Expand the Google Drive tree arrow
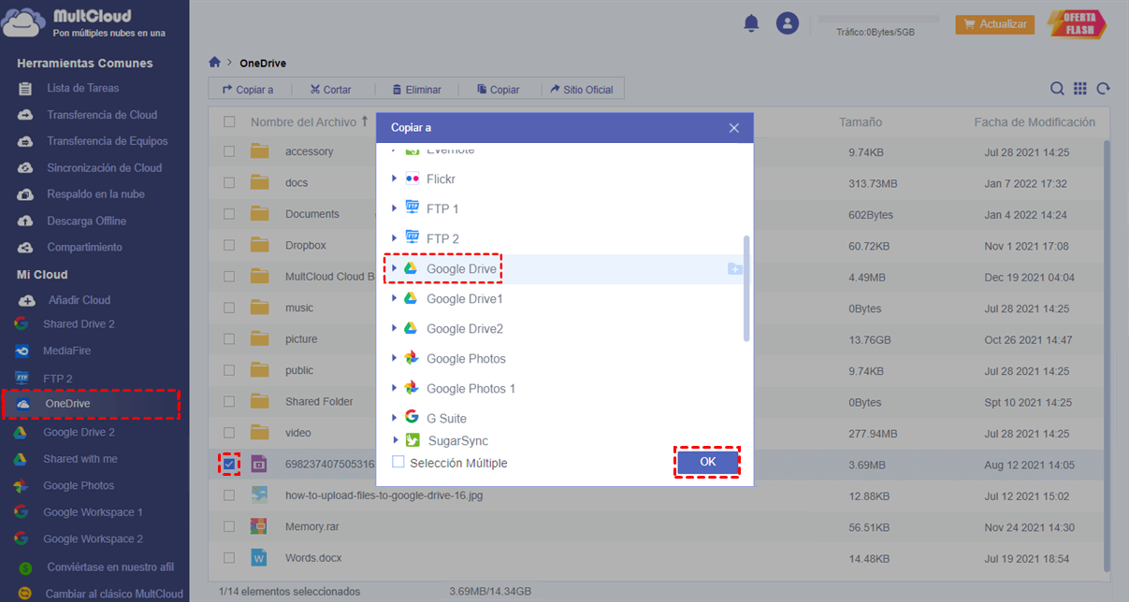 click(395, 268)
